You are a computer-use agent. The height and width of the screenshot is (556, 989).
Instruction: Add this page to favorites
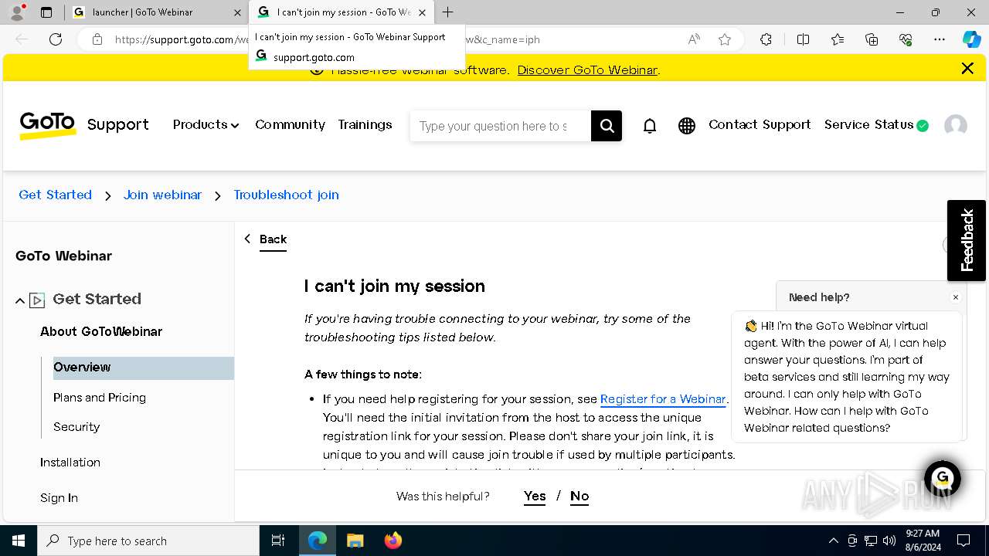click(x=725, y=39)
